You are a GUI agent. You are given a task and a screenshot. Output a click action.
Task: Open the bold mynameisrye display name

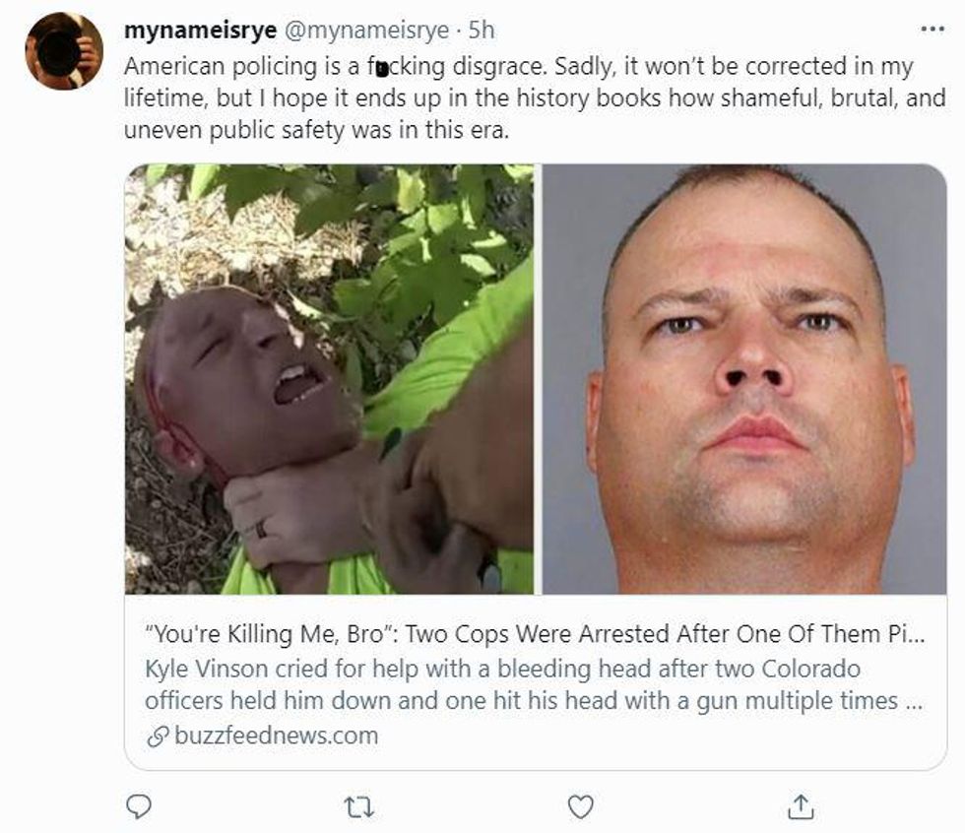pos(201,31)
